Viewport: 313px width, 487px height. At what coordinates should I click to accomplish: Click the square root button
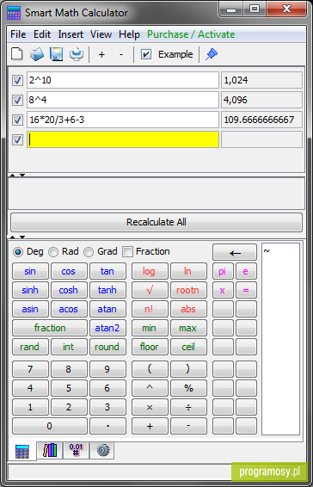(150, 291)
